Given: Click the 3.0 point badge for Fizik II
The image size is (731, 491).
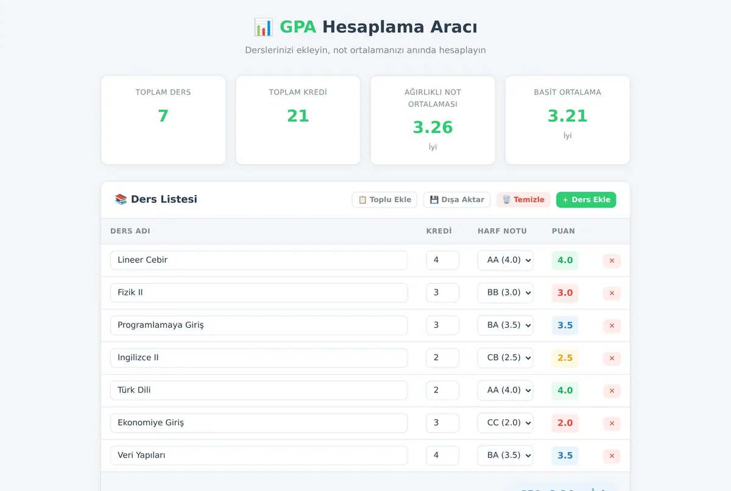Looking at the screenshot, I should click(565, 292).
